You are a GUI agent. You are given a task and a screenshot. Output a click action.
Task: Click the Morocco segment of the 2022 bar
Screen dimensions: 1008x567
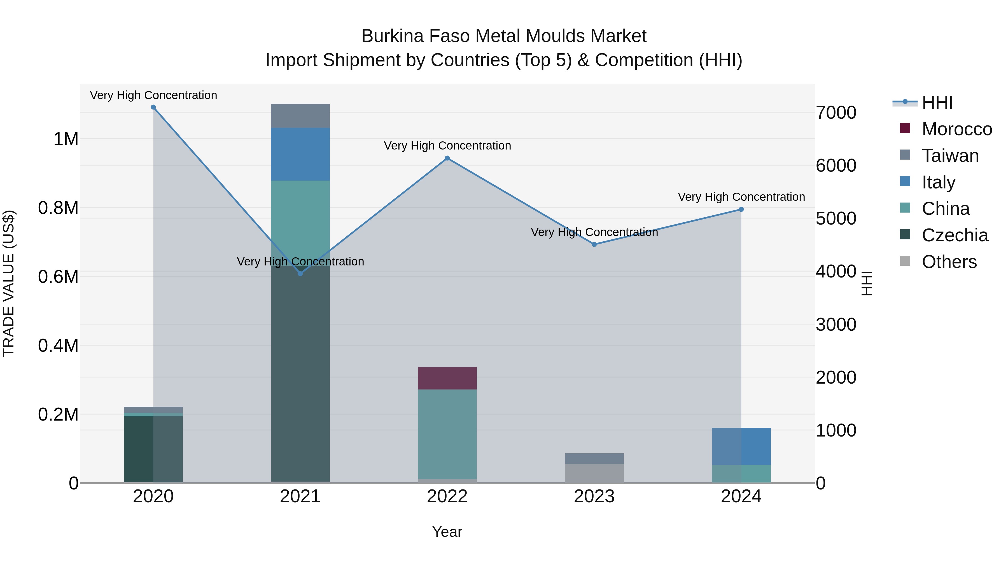pos(447,378)
